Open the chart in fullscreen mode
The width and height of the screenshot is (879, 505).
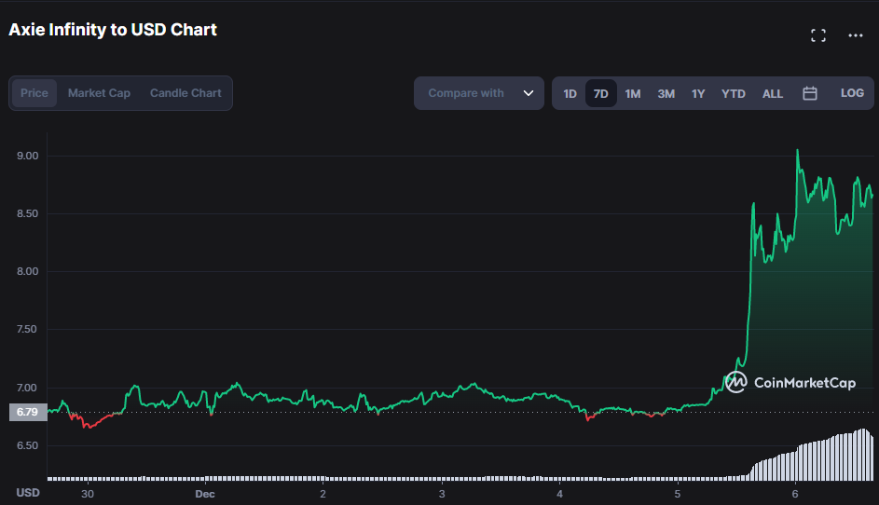click(x=817, y=35)
